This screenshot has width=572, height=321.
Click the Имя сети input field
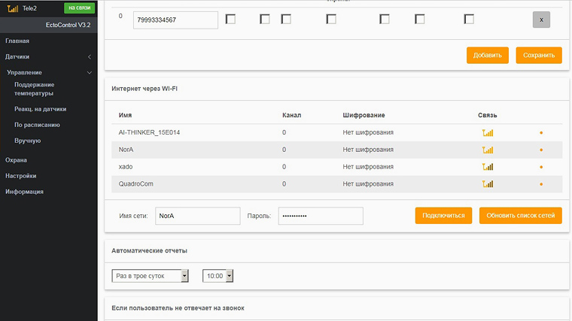[196, 216]
